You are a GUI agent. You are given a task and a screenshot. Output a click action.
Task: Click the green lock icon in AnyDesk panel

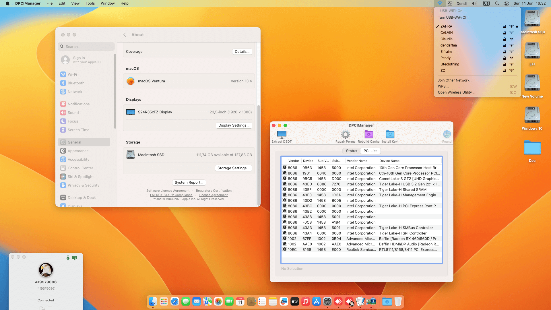(x=68, y=258)
